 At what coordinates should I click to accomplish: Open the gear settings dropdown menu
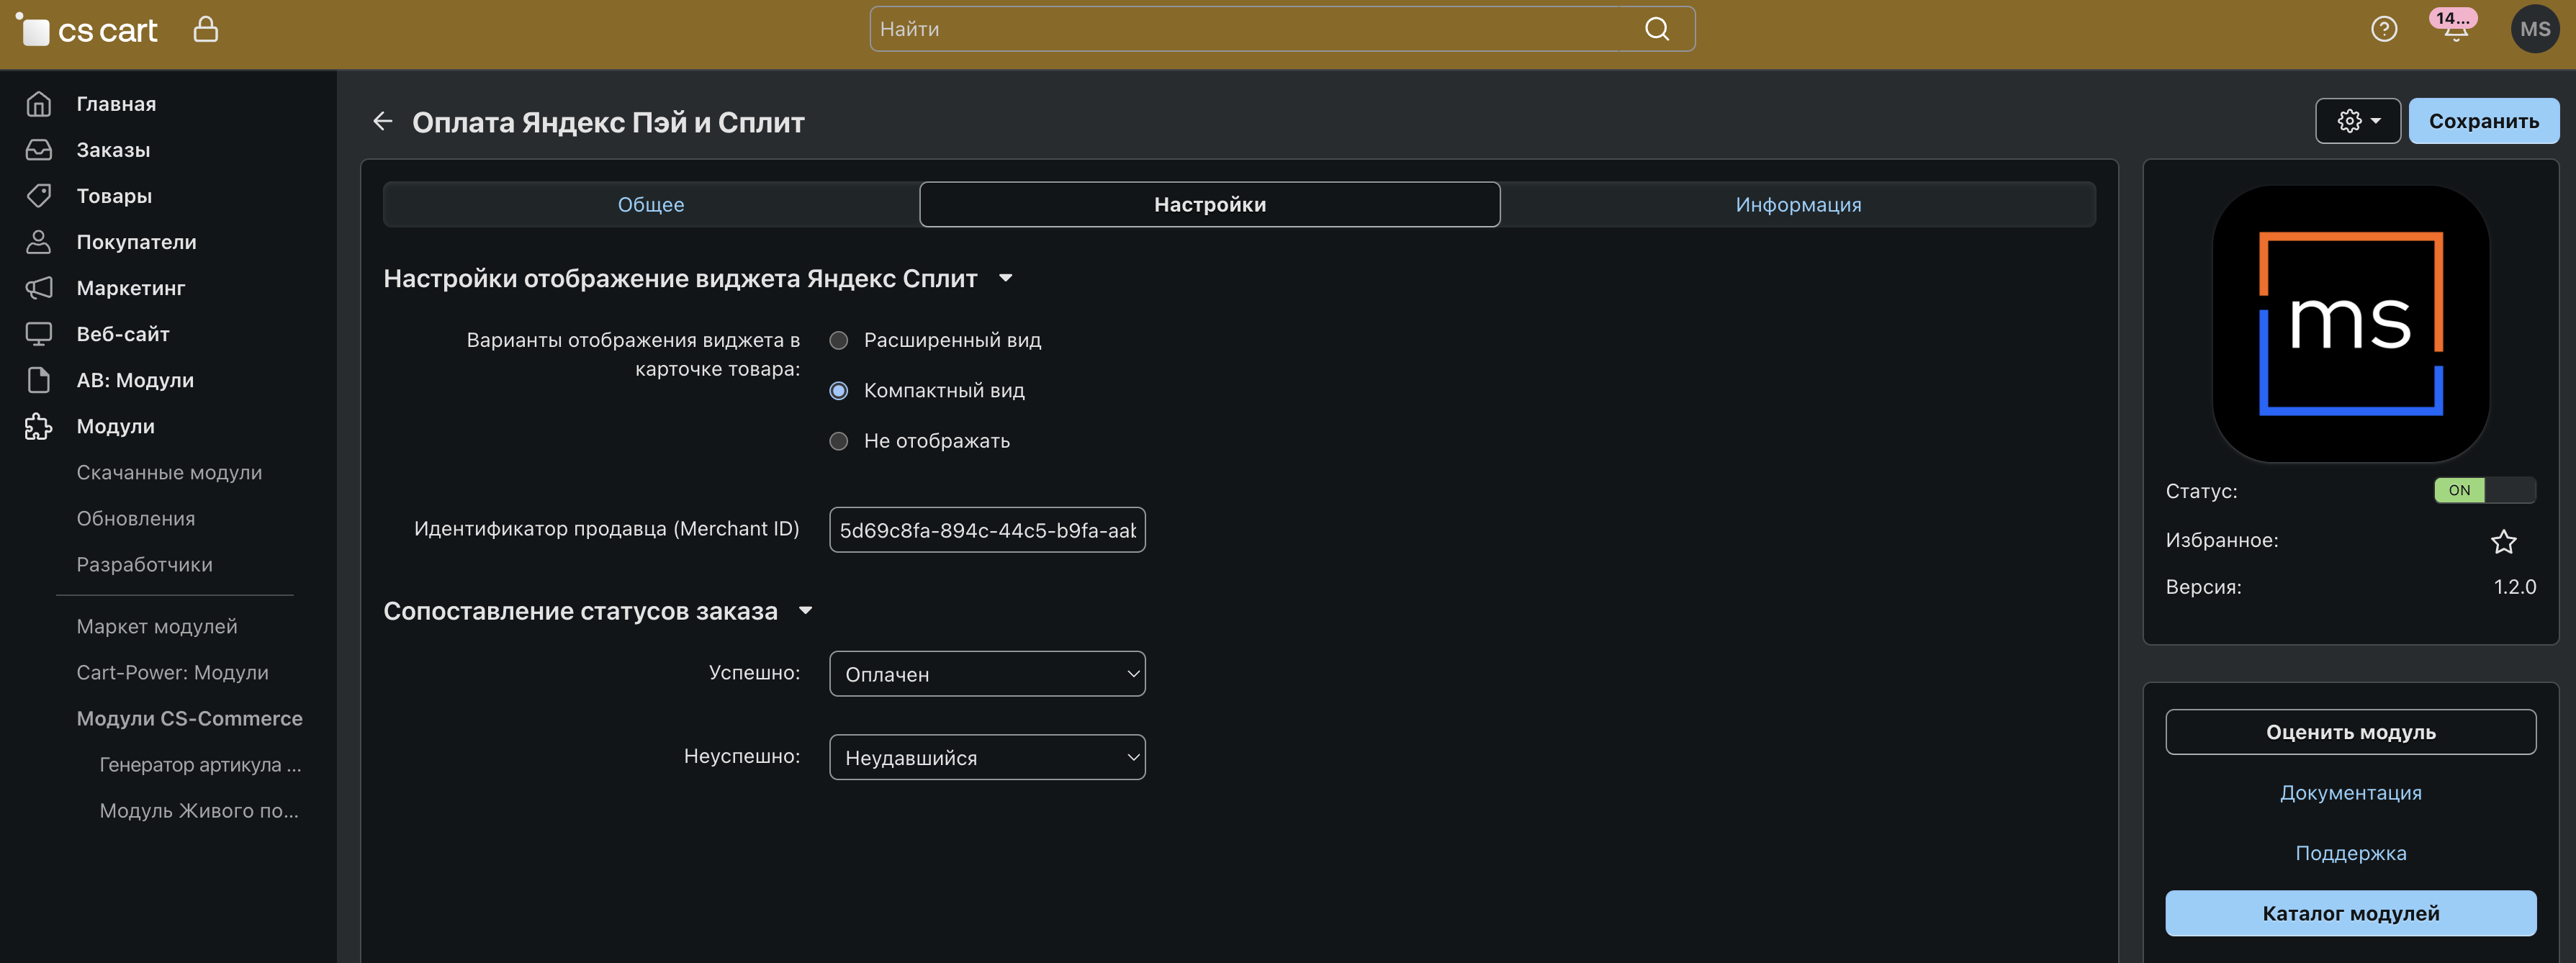tap(2357, 121)
